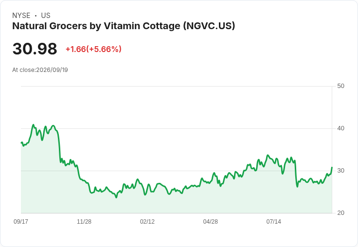Select the final endpoint of the price line

(332, 168)
